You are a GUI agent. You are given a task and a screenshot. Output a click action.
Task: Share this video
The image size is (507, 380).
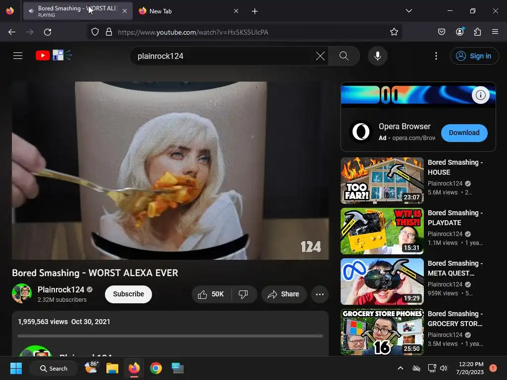click(284, 294)
